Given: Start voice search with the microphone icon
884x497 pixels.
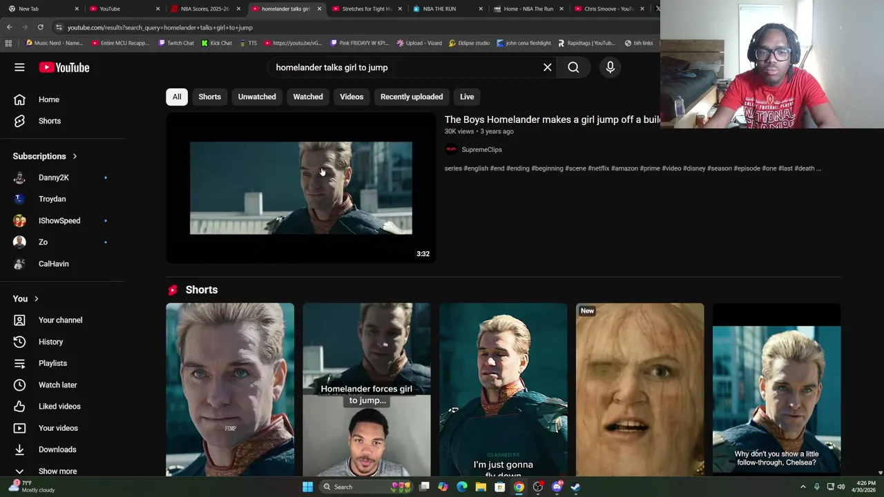Looking at the screenshot, I should [611, 68].
